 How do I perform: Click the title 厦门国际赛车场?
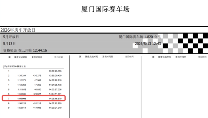coord(105,9)
